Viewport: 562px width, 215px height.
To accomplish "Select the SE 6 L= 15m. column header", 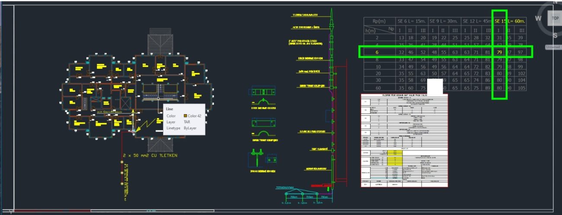I will pyautogui.click(x=412, y=21).
